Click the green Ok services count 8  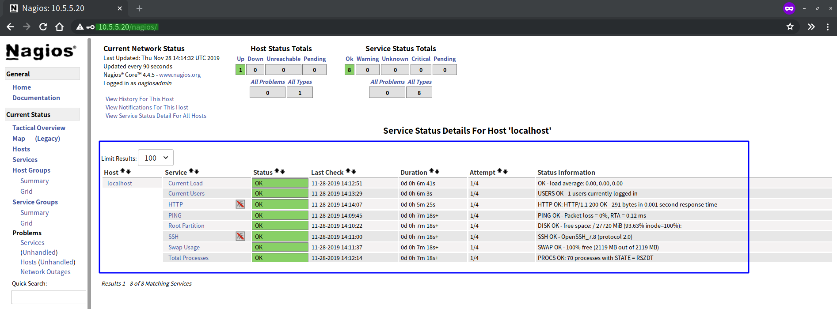[350, 70]
